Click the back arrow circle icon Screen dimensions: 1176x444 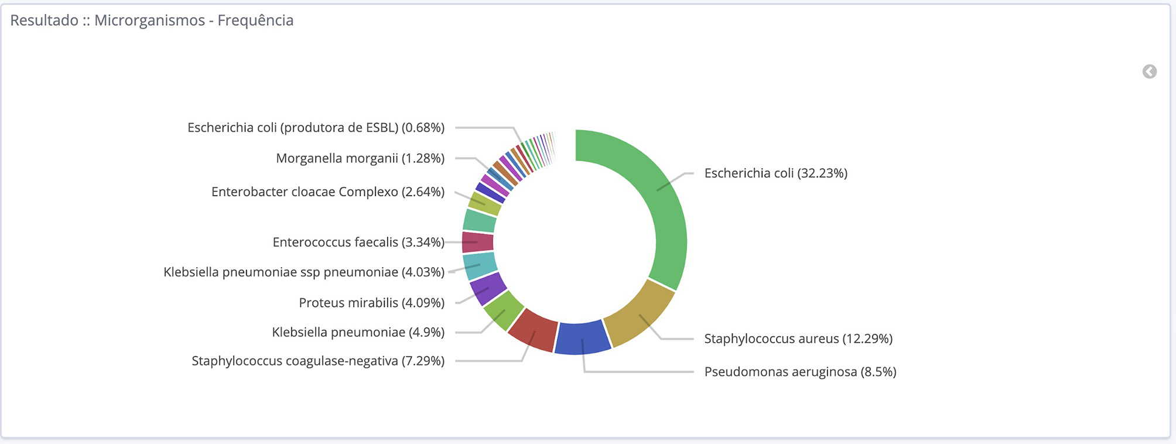pos(1149,71)
